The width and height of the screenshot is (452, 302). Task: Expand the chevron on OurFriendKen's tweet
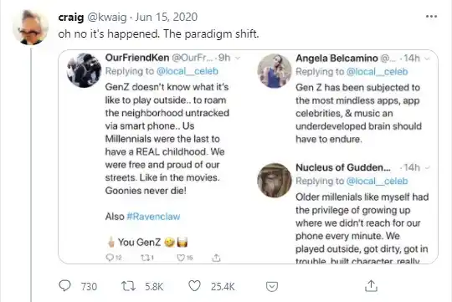point(238,59)
